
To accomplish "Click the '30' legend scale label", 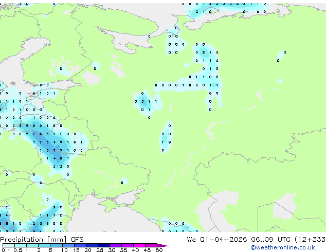I will click(112, 250).
